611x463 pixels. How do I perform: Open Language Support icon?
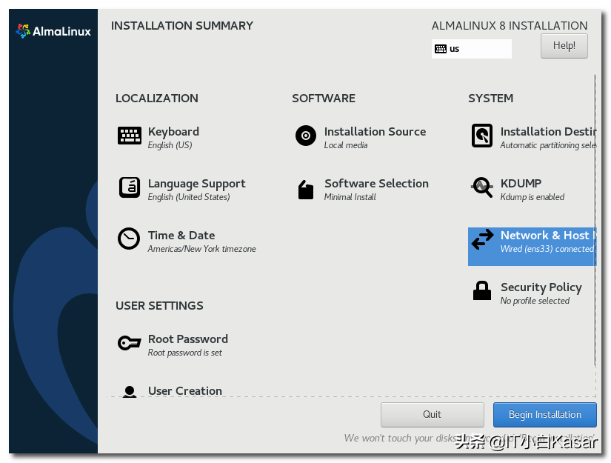(x=130, y=187)
